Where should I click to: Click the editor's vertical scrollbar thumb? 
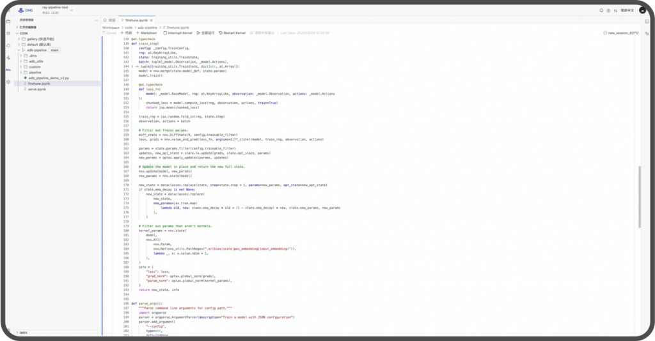click(x=640, y=197)
